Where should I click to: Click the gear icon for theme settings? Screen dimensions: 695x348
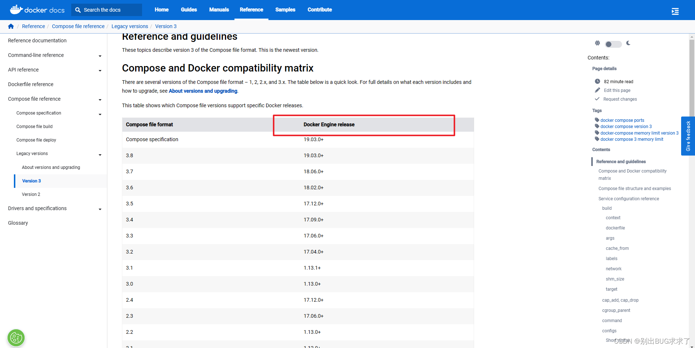(x=597, y=43)
